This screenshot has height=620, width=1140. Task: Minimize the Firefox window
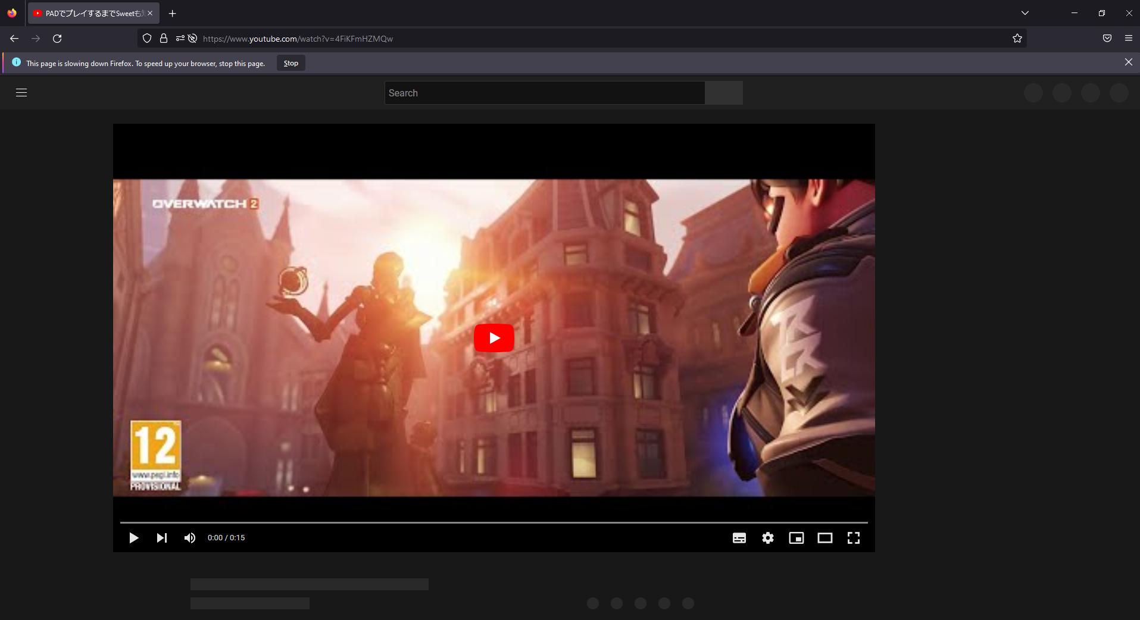point(1075,12)
